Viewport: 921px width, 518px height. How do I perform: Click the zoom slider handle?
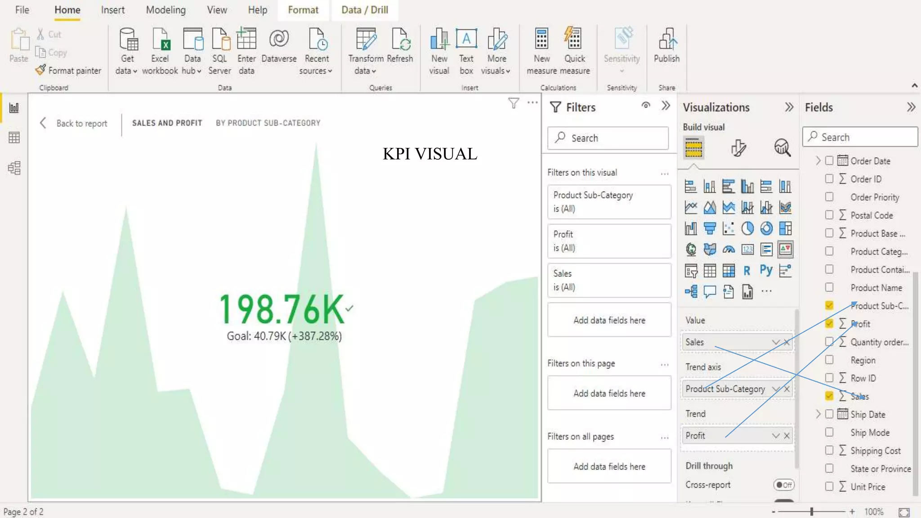(x=812, y=512)
